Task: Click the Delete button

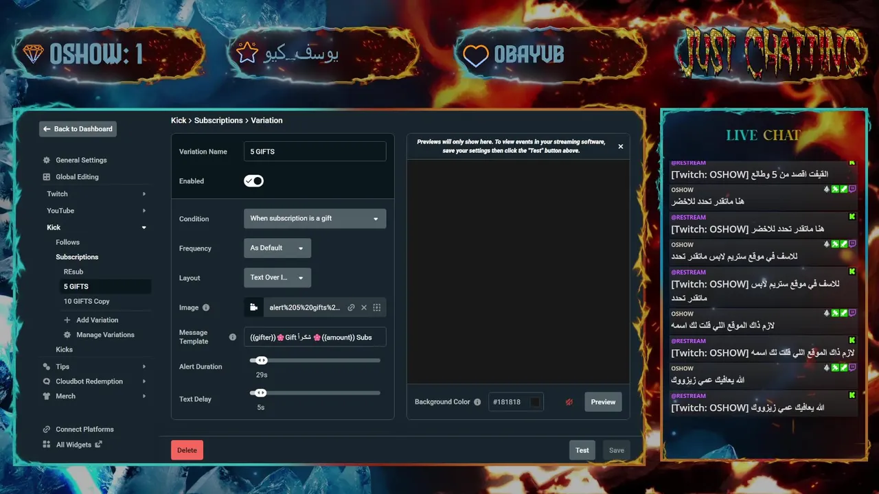Action: pos(187,450)
